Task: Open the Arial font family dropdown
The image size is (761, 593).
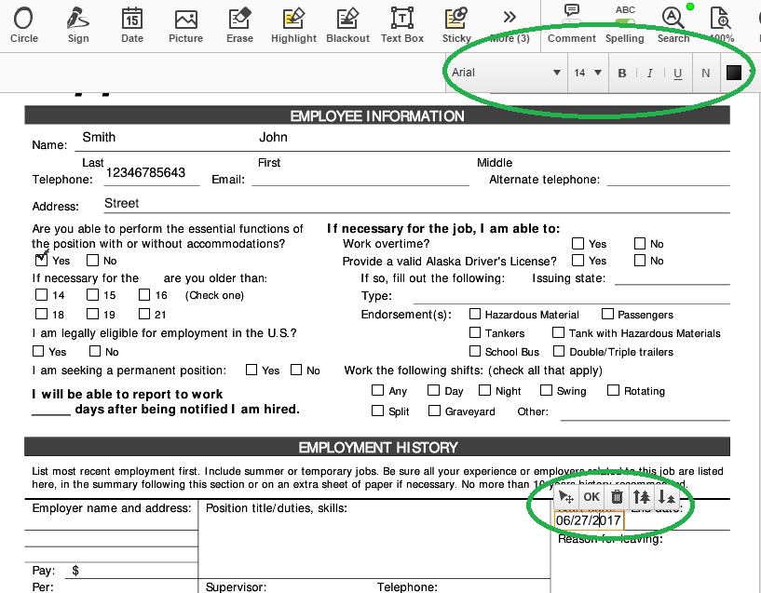Action: point(506,73)
